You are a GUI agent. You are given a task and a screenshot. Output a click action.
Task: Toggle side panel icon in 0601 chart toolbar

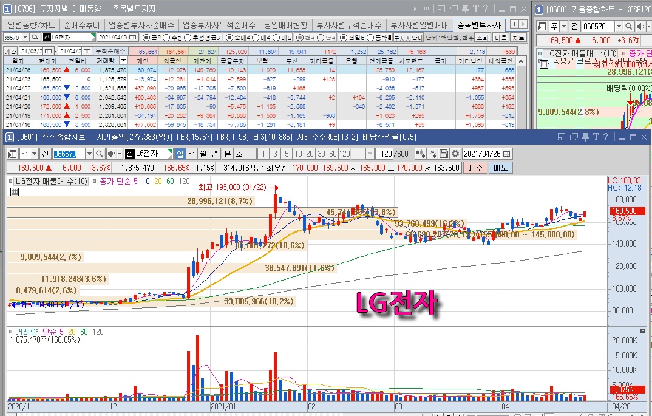coord(13,154)
